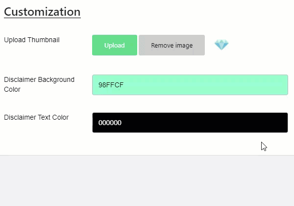Click the word Color under Disclaimer Background
294x206 pixels.
tap(12, 89)
